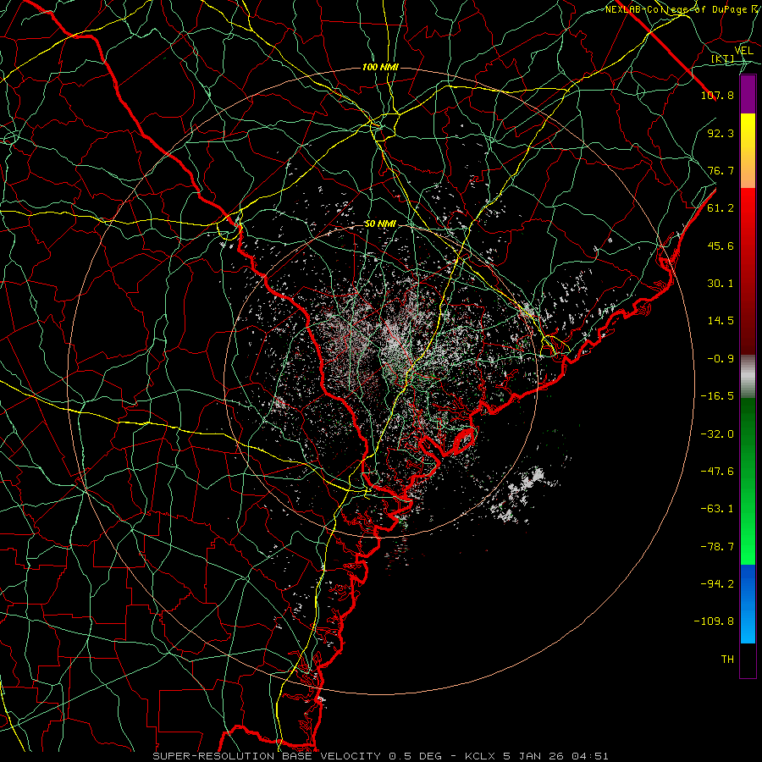Click the 100 NMI range ring label
The image size is (762, 762).
click(380, 67)
